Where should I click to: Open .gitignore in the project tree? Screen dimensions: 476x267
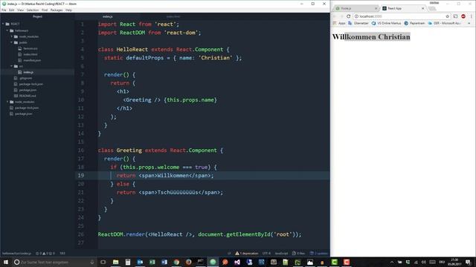[x=25, y=78]
